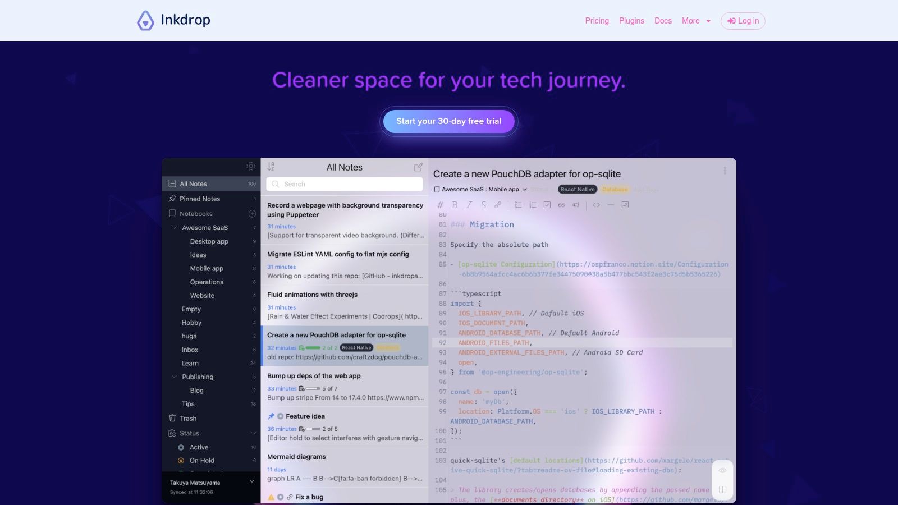Click the Inkdrop logo icon
898x505 pixels.
pos(145,20)
